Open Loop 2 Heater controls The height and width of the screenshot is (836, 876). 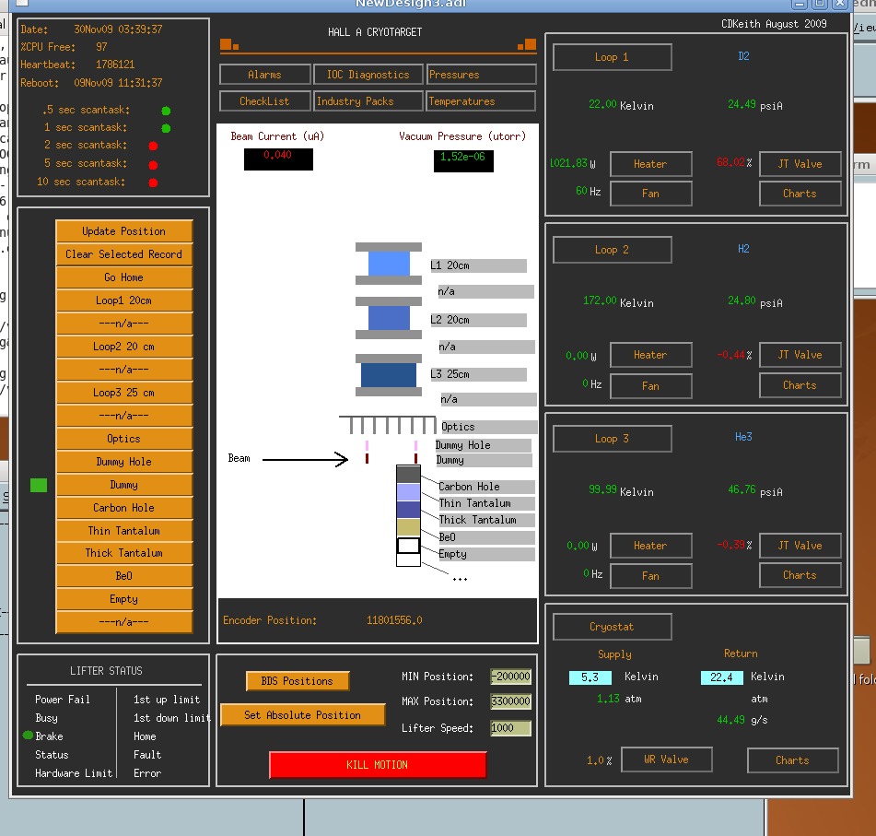pos(651,355)
